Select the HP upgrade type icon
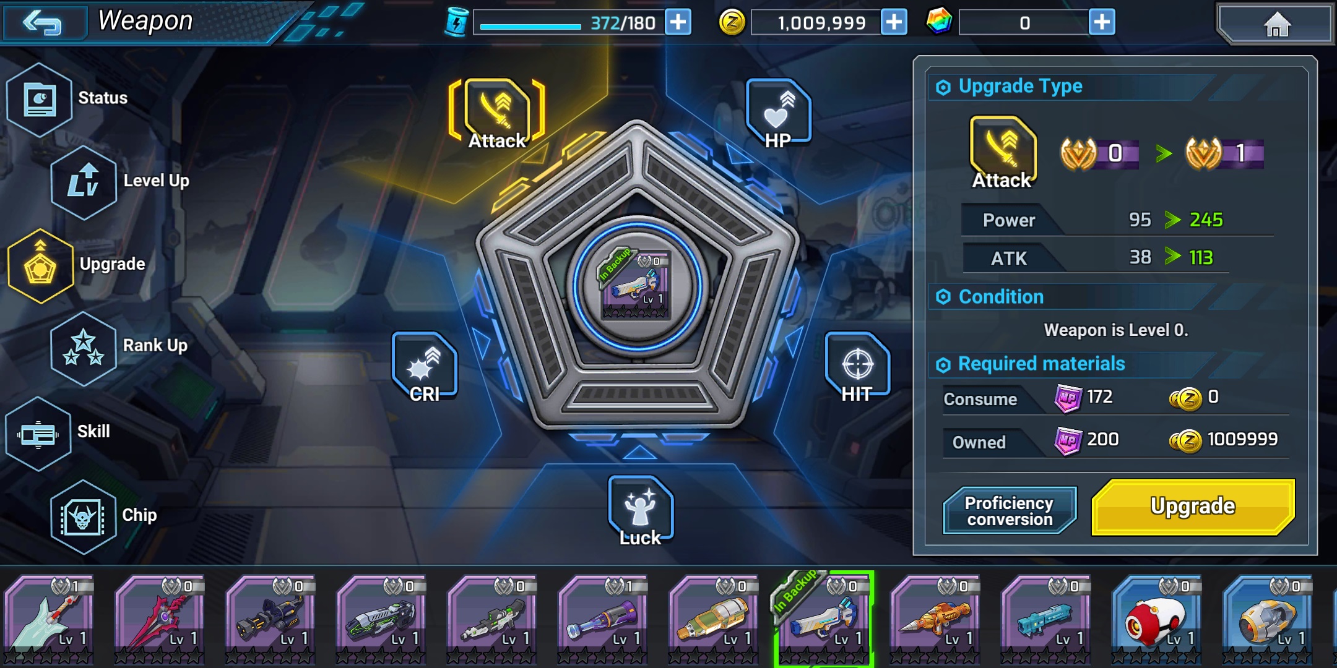 [x=778, y=114]
